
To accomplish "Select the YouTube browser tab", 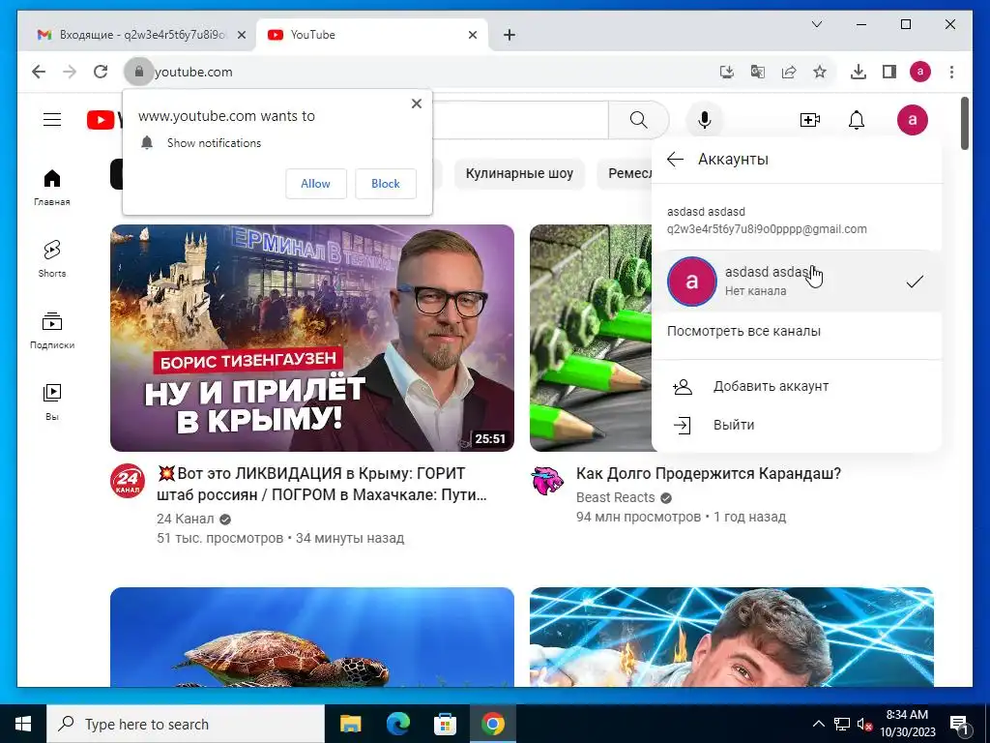I will pos(371,35).
